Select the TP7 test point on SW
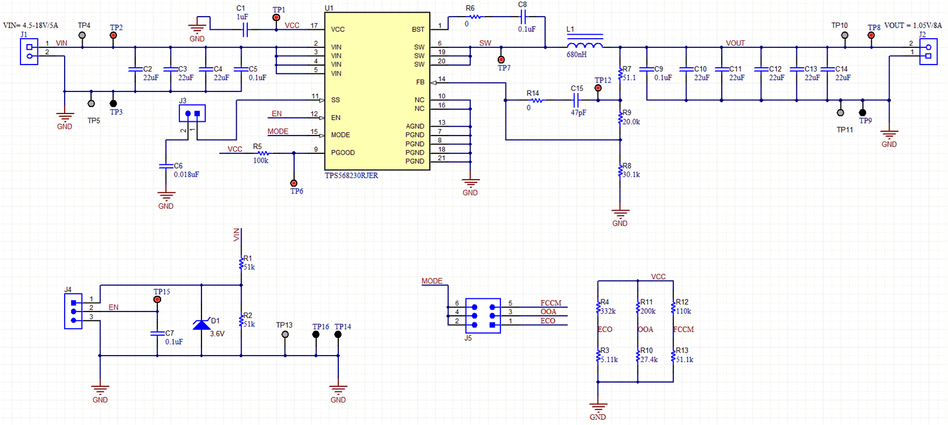This screenshot has width=948, height=425. click(x=501, y=60)
